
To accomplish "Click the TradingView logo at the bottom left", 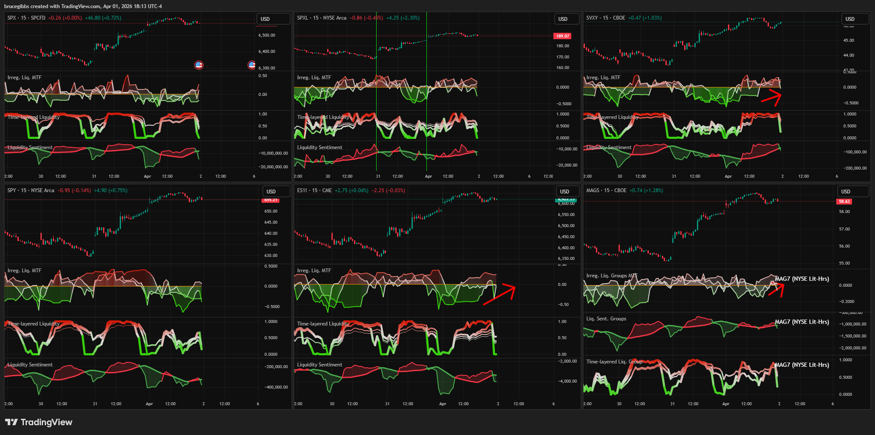I will (x=39, y=422).
